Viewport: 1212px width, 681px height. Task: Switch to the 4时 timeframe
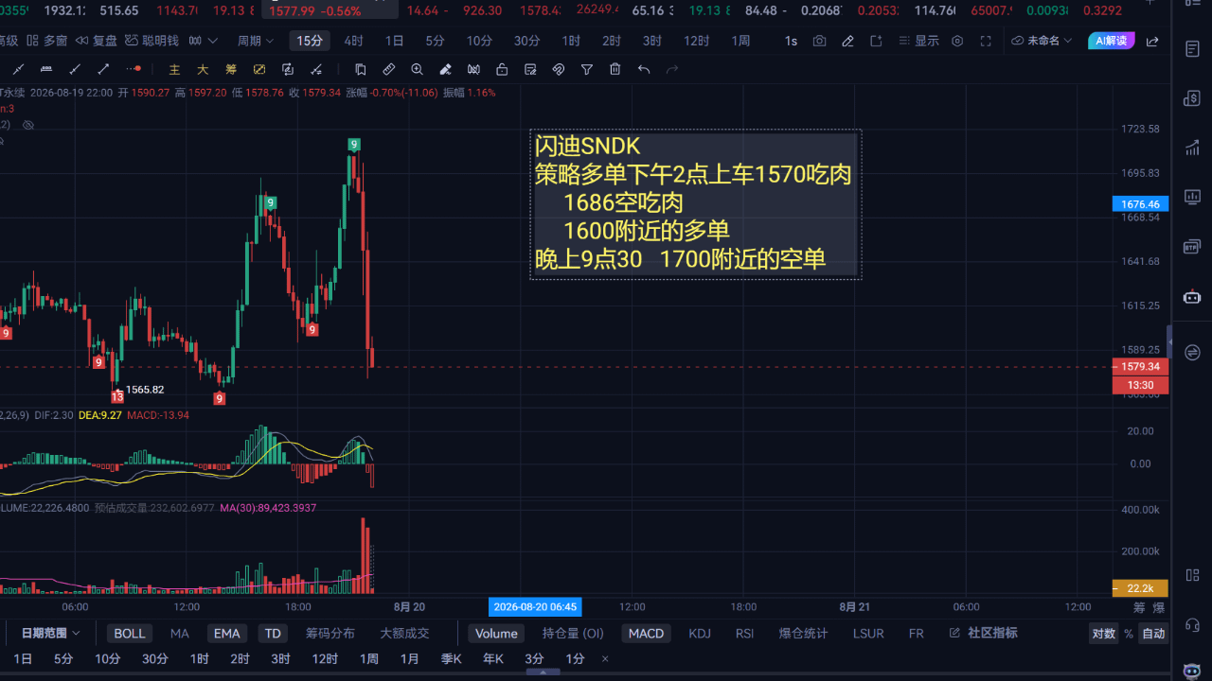click(353, 41)
